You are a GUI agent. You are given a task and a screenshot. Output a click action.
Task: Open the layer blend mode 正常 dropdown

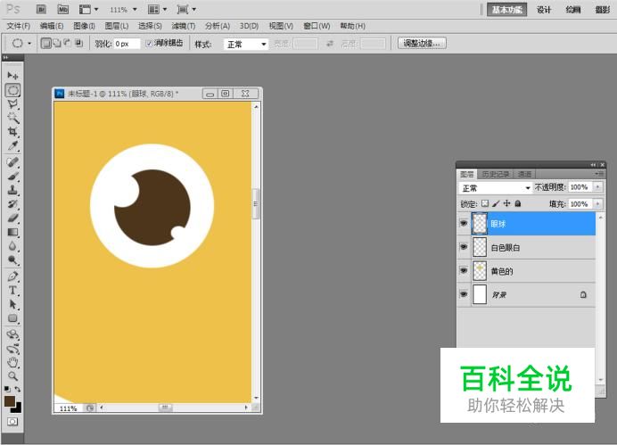(x=496, y=188)
